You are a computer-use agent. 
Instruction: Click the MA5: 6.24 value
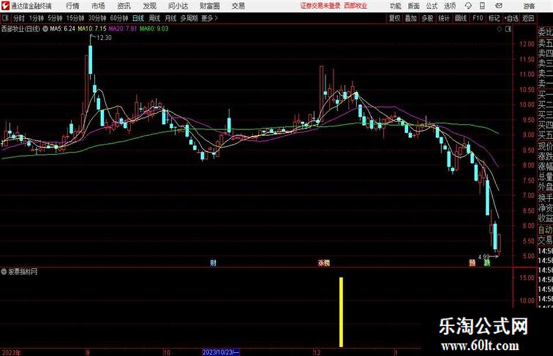pos(63,29)
